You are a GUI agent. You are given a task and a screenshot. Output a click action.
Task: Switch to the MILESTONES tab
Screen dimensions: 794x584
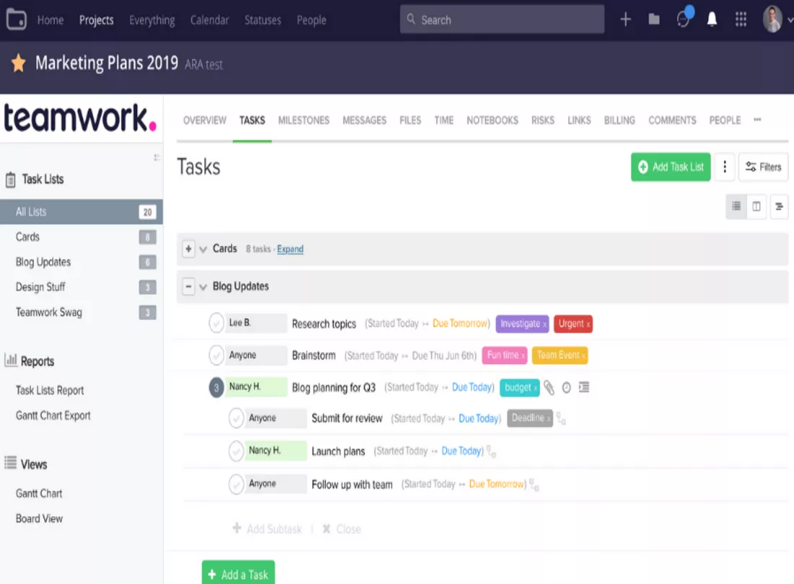tap(304, 120)
